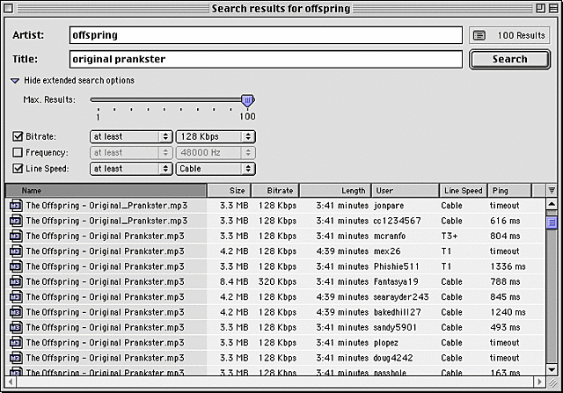This screenshot has height=393, width=563.
Task: Click the MP3 file icon in bakedhill27's row
Action: click(x=16, y=312)
